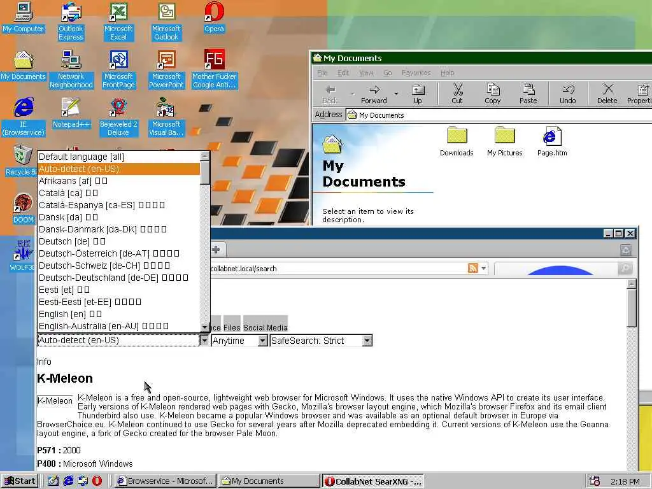Image resolution: width=652 pixels, height=489 pixels.
Task: Switch to My Documents taskbar button
Action: pos(269,481)
